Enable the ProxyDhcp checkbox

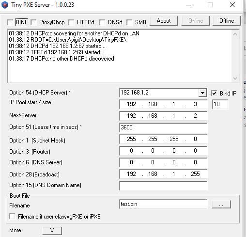[x=33, y=22]
